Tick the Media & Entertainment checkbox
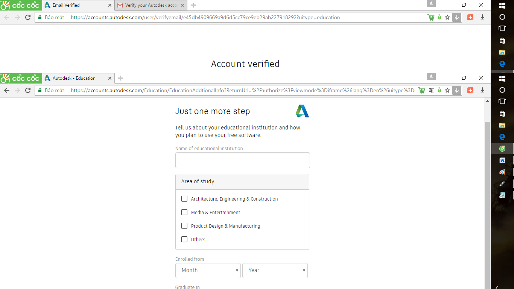This screenshot has width=514, height=289. [184, 212]
